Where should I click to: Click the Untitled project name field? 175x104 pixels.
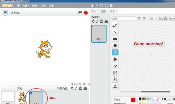(15, 13)
